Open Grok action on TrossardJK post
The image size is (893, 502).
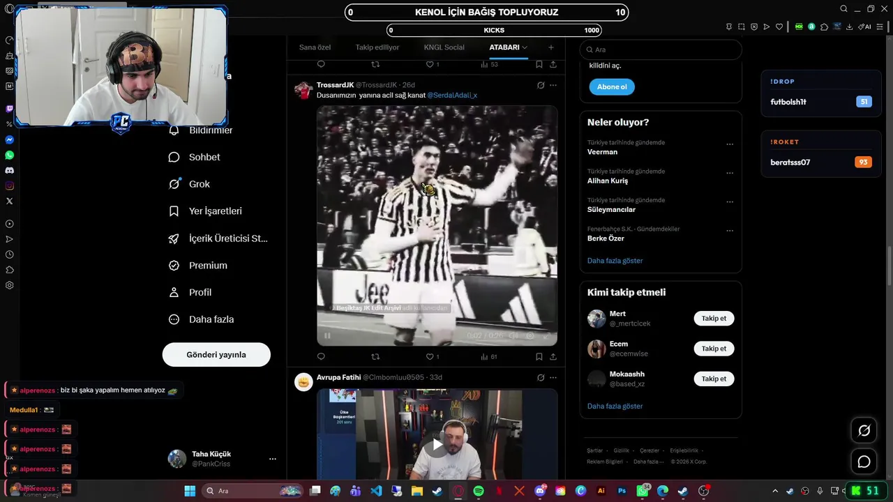point(540,85)
